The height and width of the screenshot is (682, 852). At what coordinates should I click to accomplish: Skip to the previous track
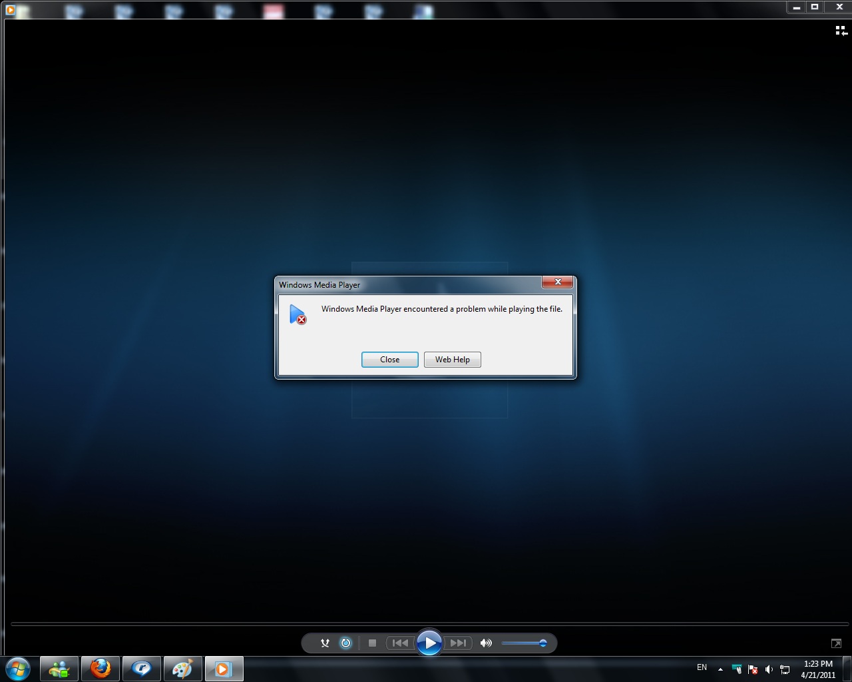pos(400,643)
